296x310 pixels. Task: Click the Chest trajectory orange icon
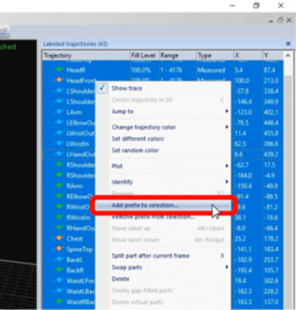[x=59, y=239]
